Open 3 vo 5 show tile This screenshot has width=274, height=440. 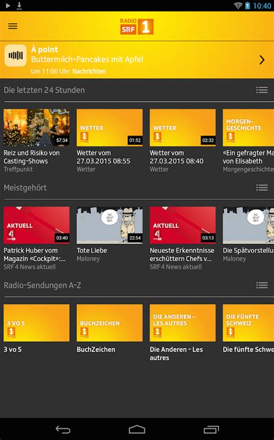(36, 323)
